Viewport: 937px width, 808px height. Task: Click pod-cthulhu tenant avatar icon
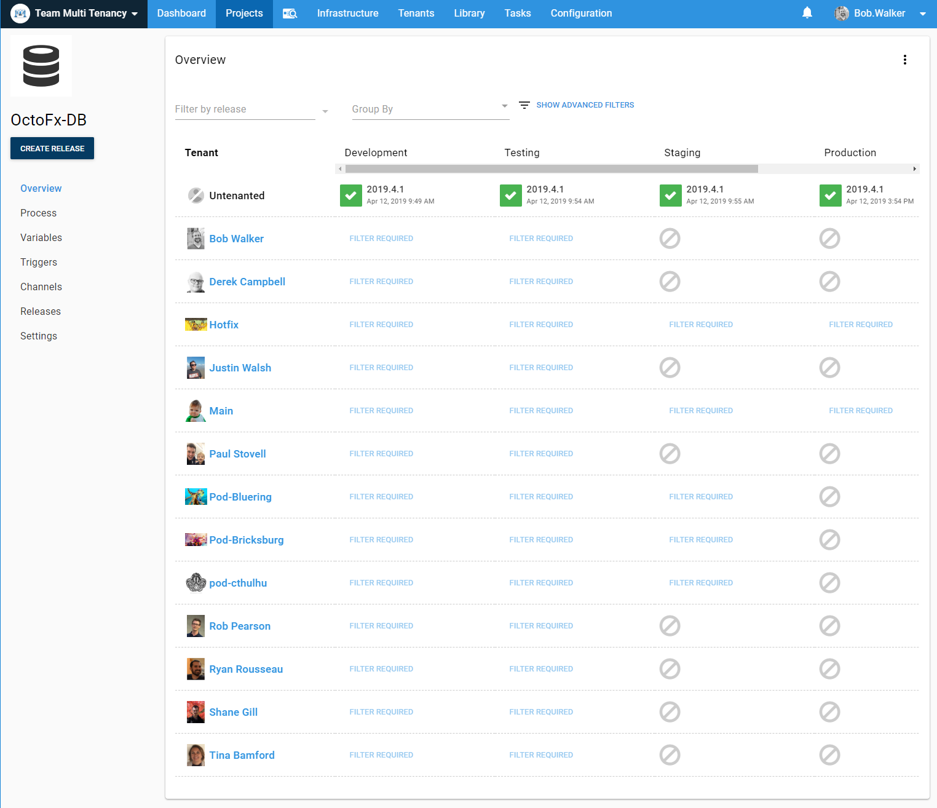click(x=196, y=582)
